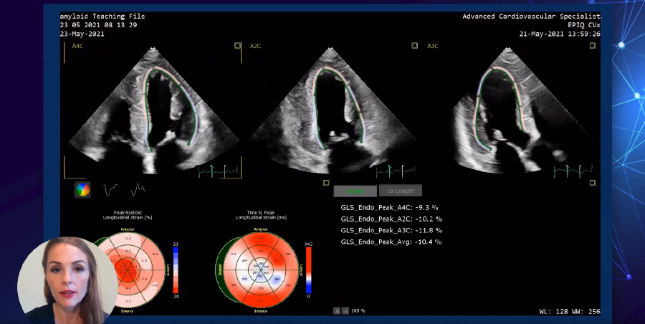The height and width of the screenshot is (324, 645).
Task: Toggle the square checkbox on the A3C panel
Action: coord(592,46)
